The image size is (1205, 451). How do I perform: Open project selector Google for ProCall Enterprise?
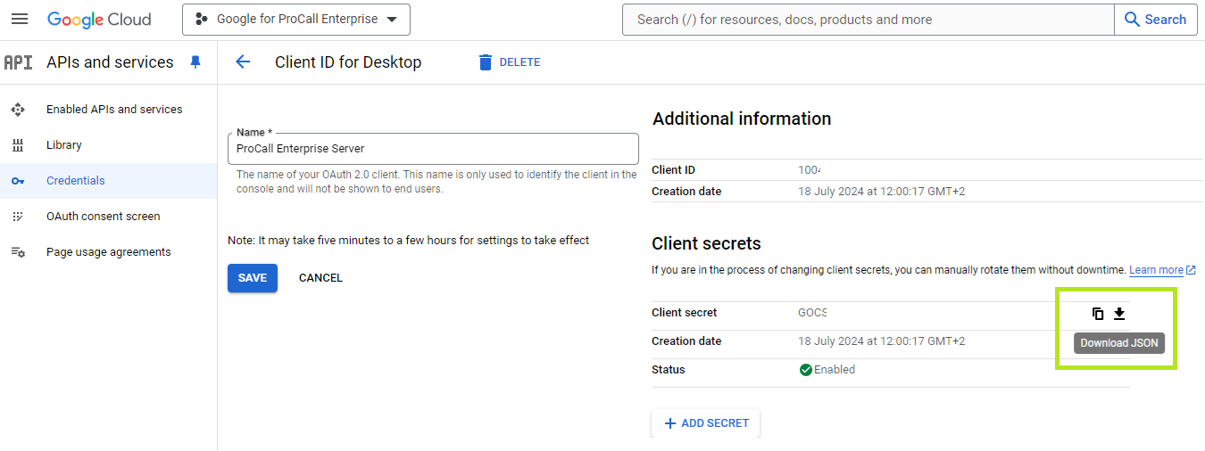(296, 20)
